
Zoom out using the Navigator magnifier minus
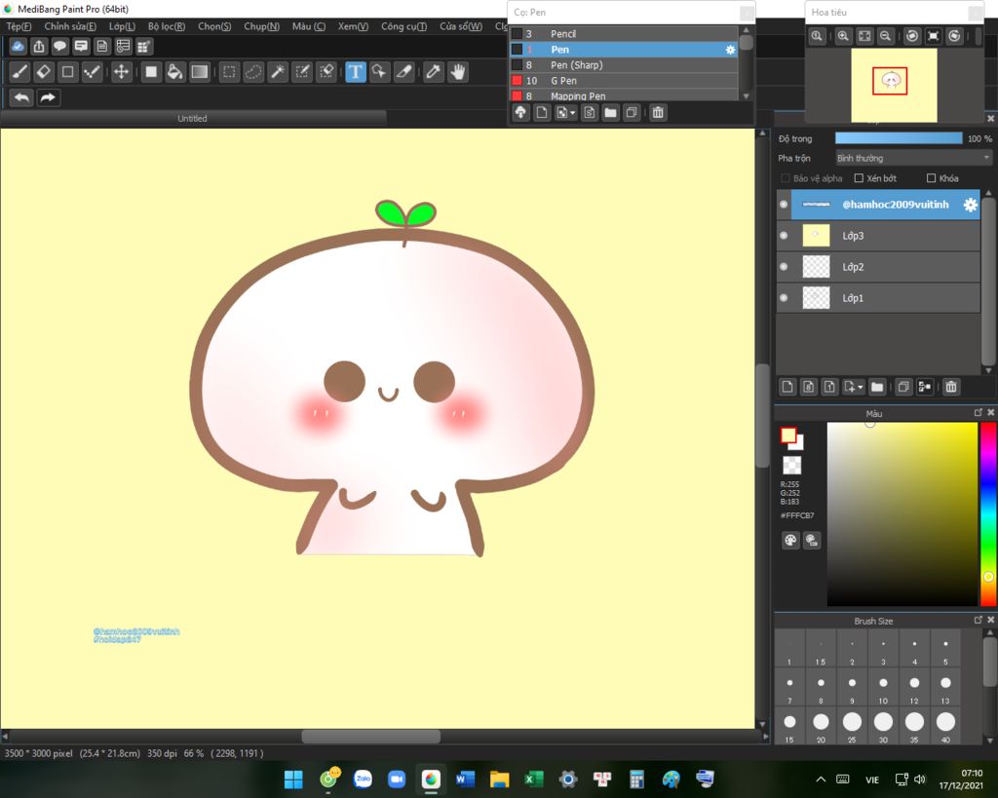(x=885, y=36)
